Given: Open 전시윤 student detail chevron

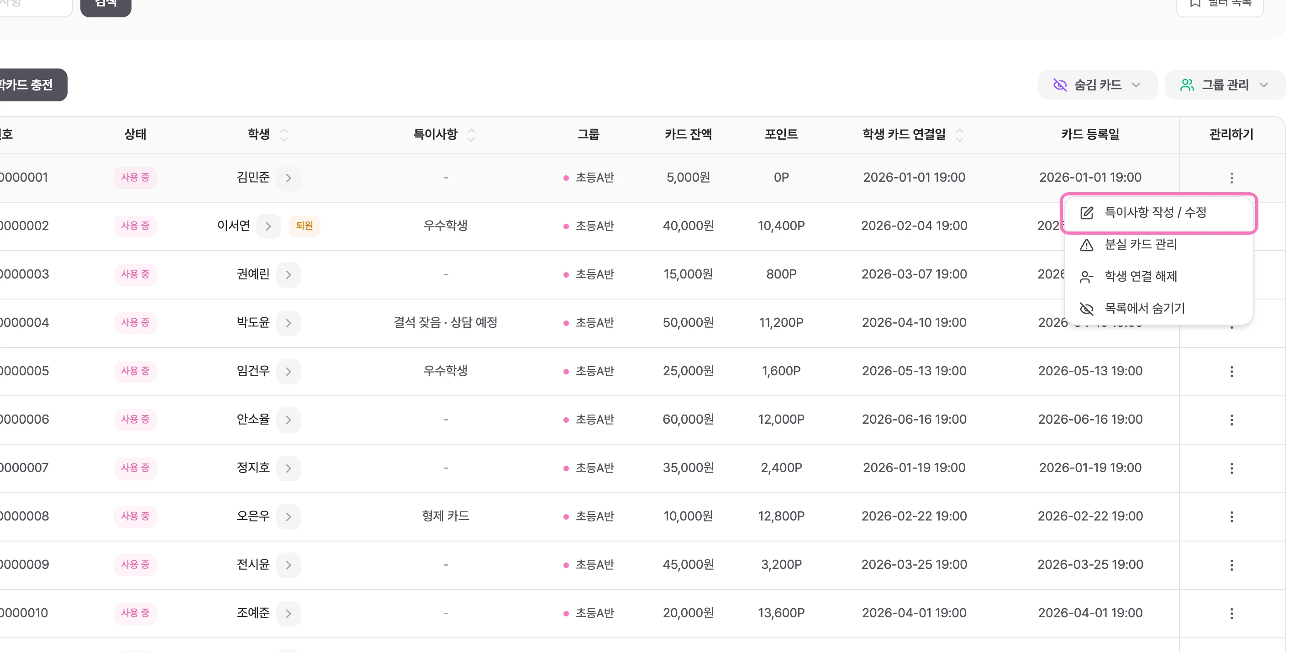Looking at the screenshot, I should click(289, 565).
